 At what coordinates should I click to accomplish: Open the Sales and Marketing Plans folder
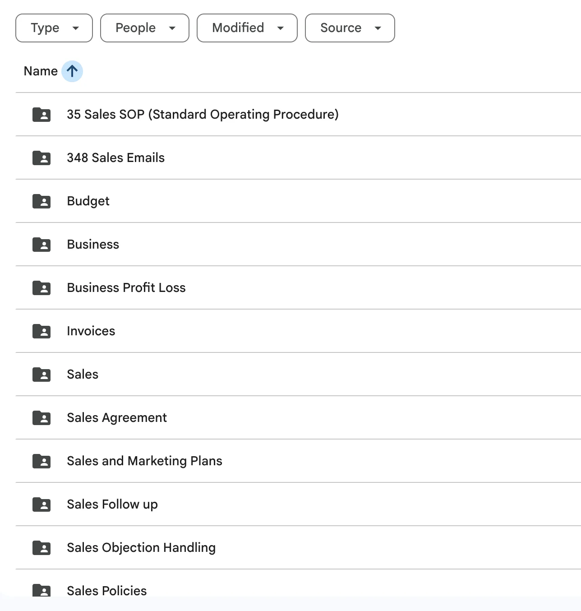[144, 461]
